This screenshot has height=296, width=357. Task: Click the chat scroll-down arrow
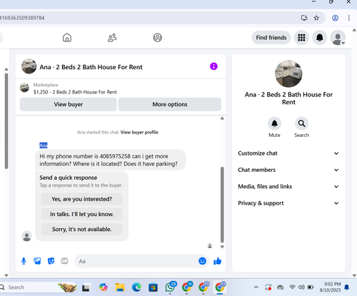click(222, 247)
